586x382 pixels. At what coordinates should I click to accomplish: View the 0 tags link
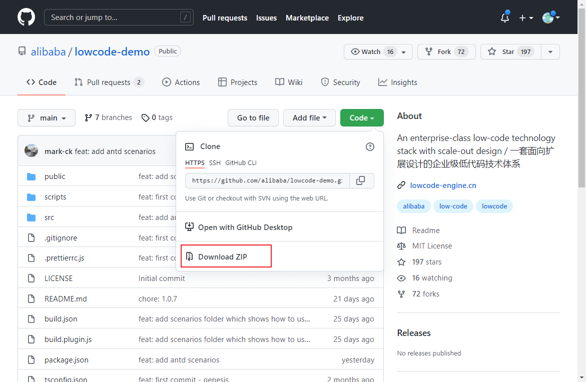[x=157, y=117]
